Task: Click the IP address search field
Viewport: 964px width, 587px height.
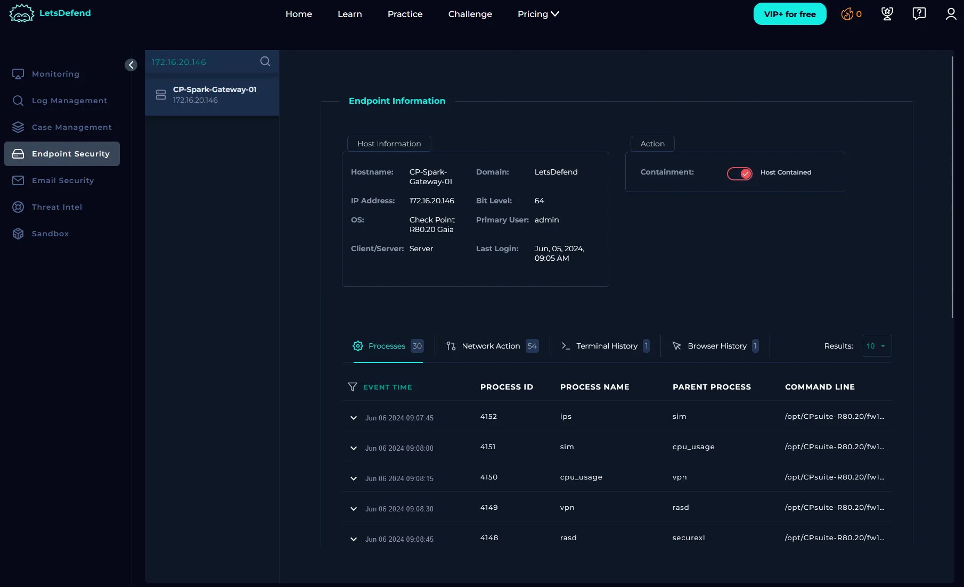Action: [202, 62]
